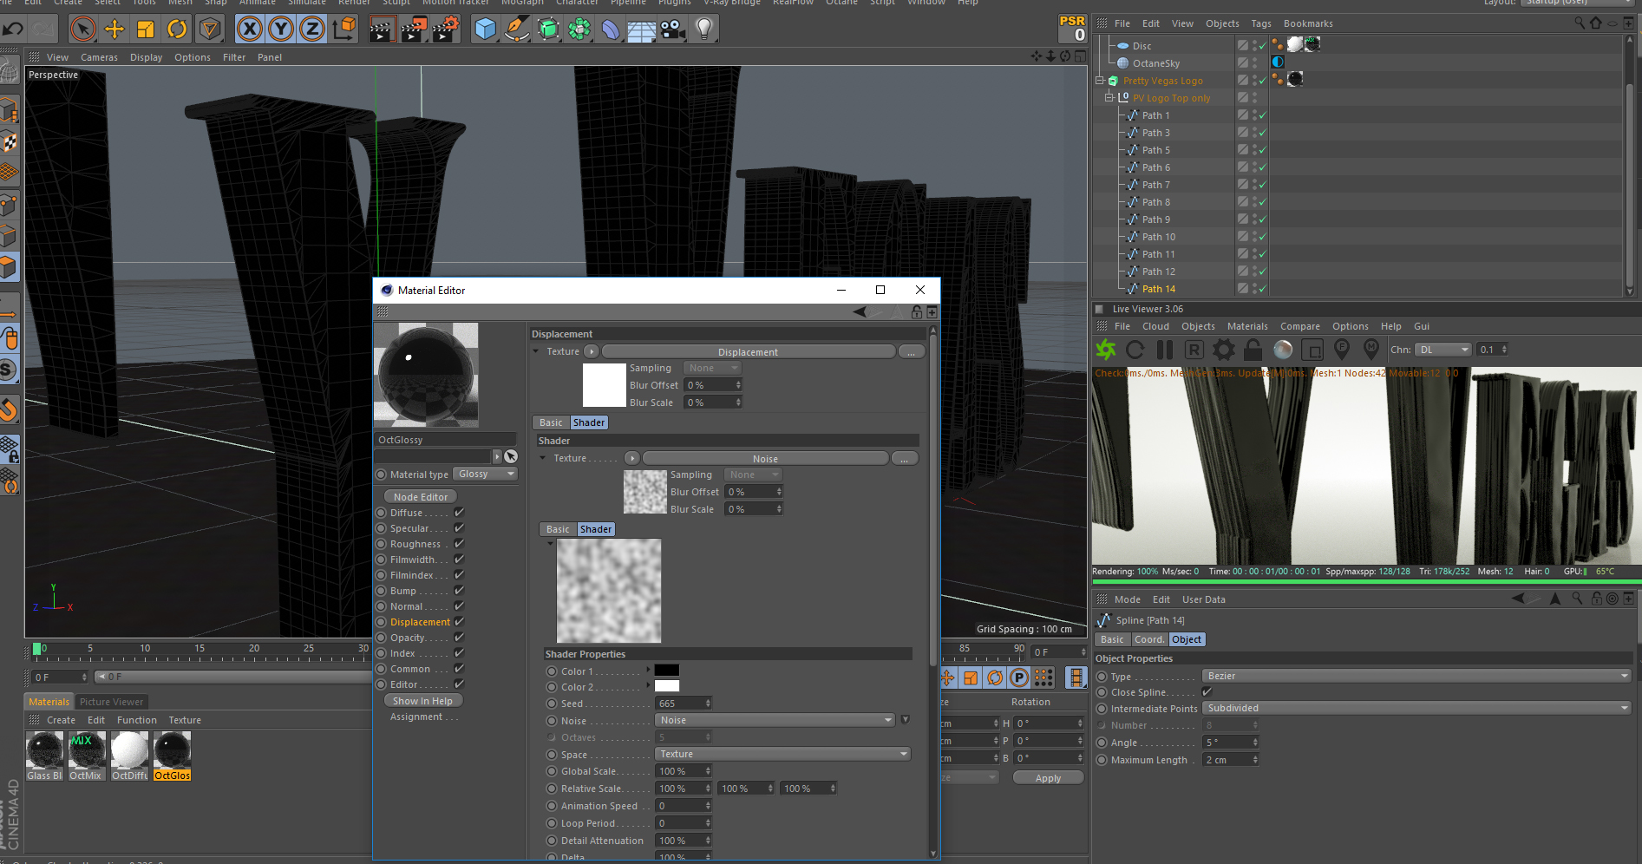The width and height of the screenshot is (1642, 864).
Task: Pause rendering in Octane Live Viewer
Action: coord(1165,350)
